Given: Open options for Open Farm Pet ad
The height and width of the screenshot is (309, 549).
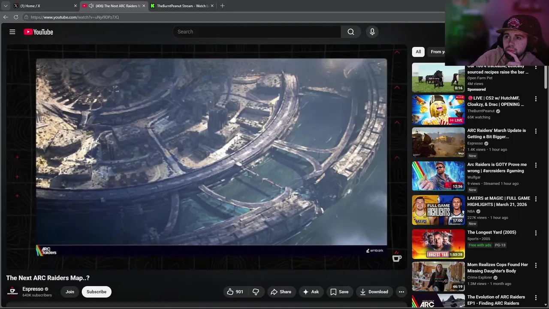Looking at the screenshot, I should click(x=536, y=67).
